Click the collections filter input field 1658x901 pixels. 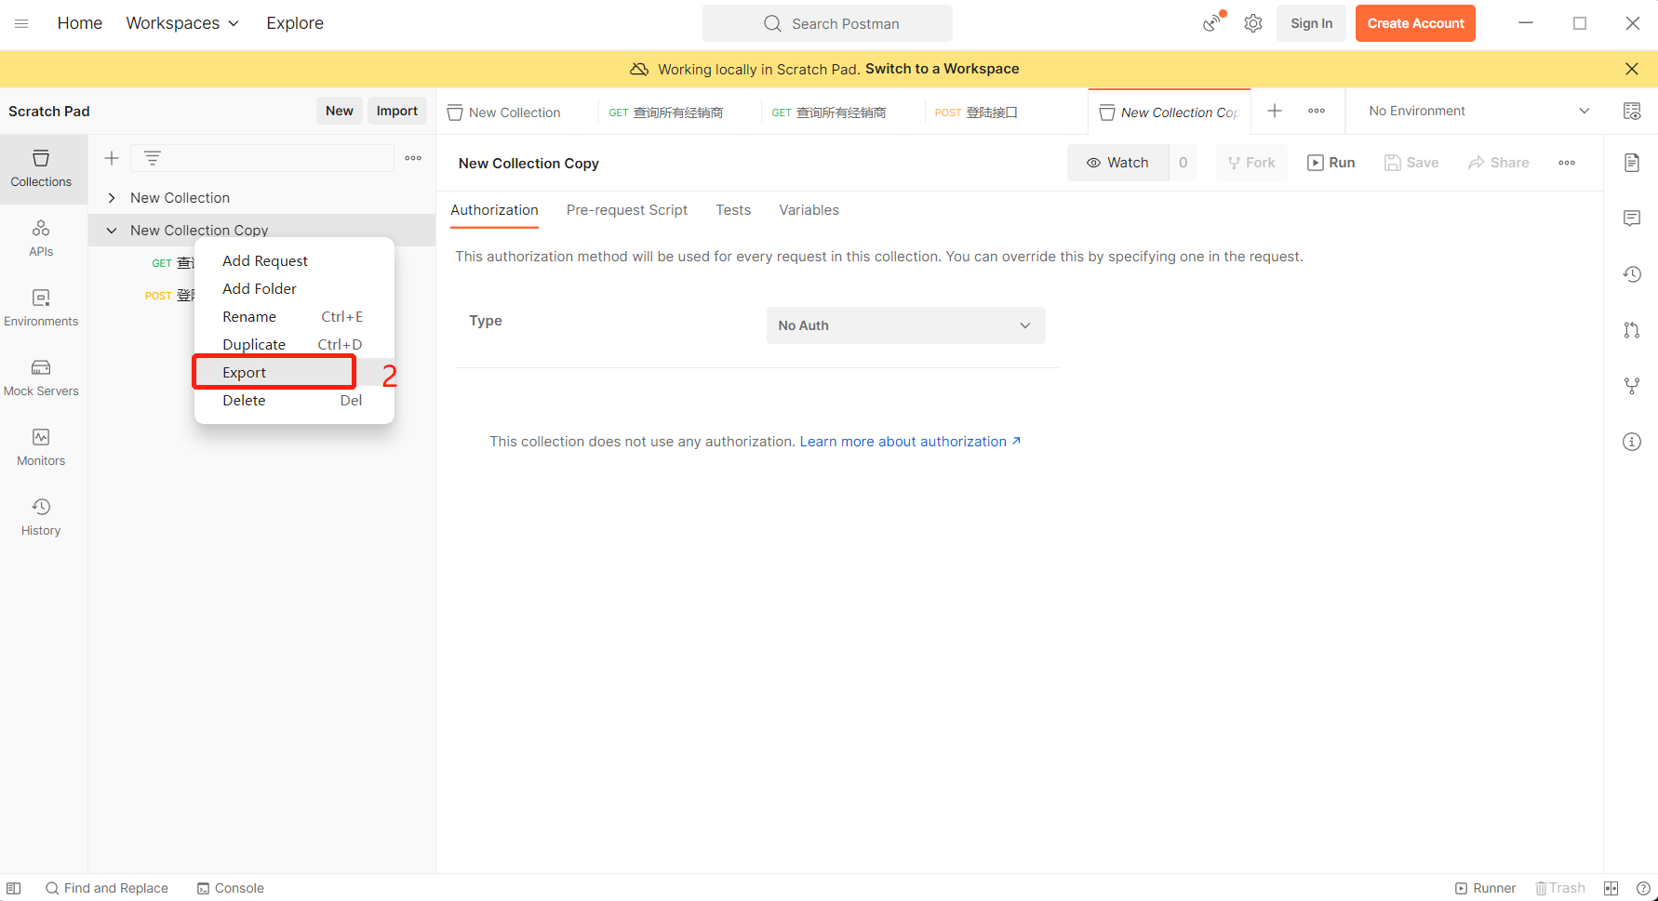tap(262, 158)
